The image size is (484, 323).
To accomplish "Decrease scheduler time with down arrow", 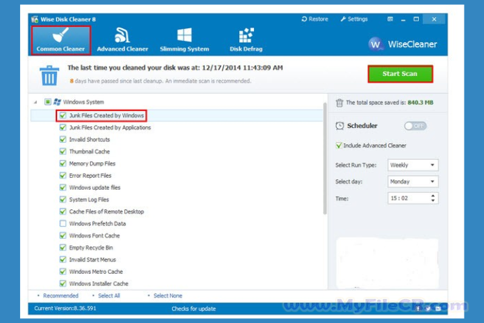I will point(433,201).
